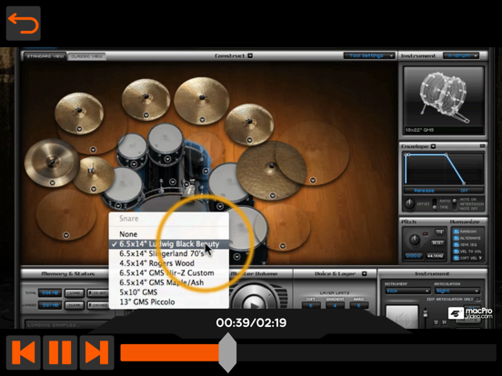Click the Hard layer limit value
The image size is (502, 376).
(x=358, y=305)
